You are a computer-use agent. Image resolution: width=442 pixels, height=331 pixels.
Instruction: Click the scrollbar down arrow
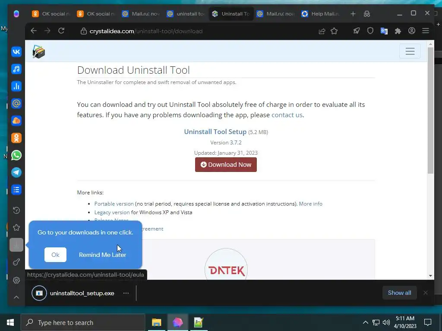[x=430, y=276]
